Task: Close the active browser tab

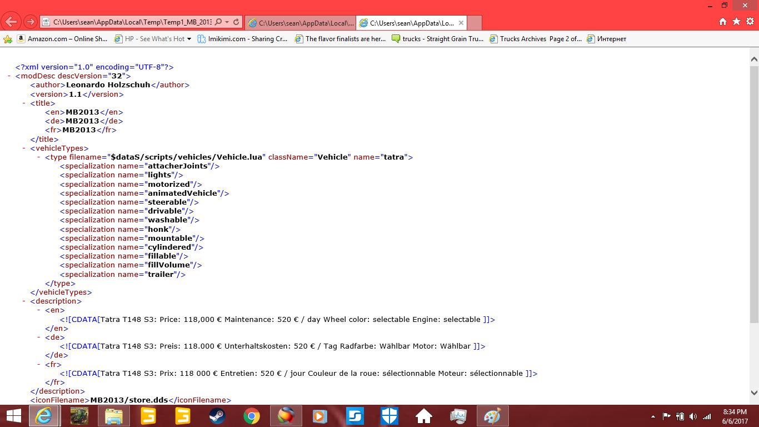Action: (x=460, y=23)
